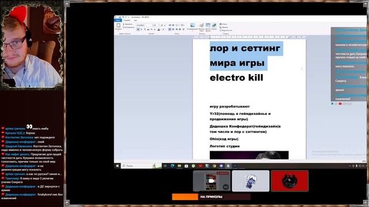Justify the paragraph text

[x=180, y=29]
